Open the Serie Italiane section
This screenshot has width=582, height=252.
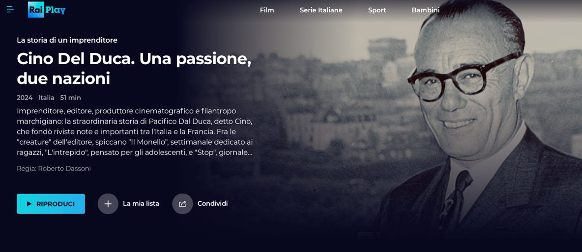coord(321,10)
